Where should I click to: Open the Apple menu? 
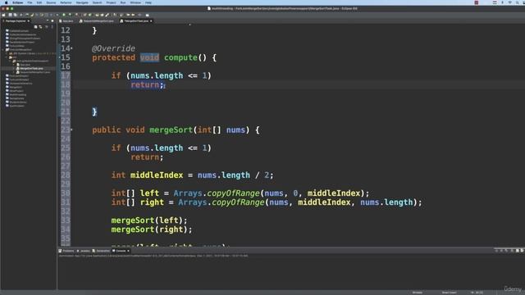coord(6,2)
